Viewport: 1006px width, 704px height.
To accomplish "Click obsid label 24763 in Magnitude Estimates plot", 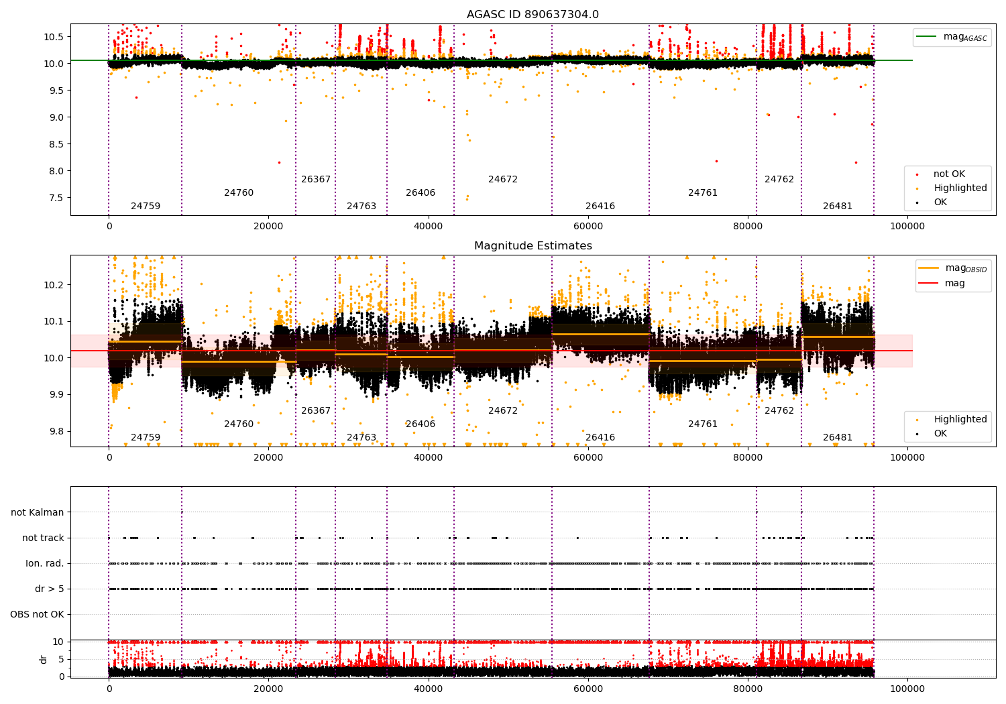I will (x=361, y=438).
